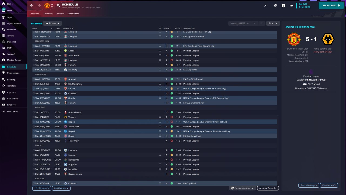Open Competitions from the sidebar
This screenshot has height=195, width=346.
pyautogui.click(x=13, y=73)
